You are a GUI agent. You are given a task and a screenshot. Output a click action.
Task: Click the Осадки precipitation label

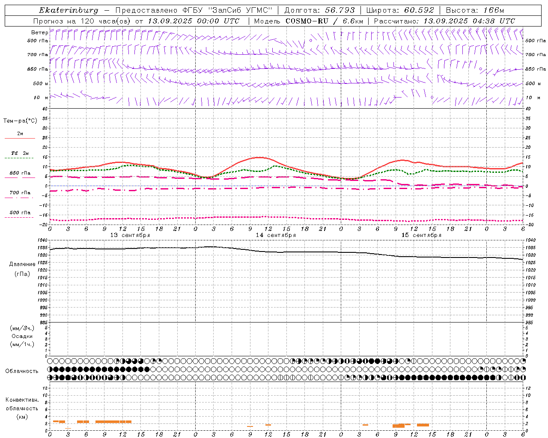[x=22, y=336]
